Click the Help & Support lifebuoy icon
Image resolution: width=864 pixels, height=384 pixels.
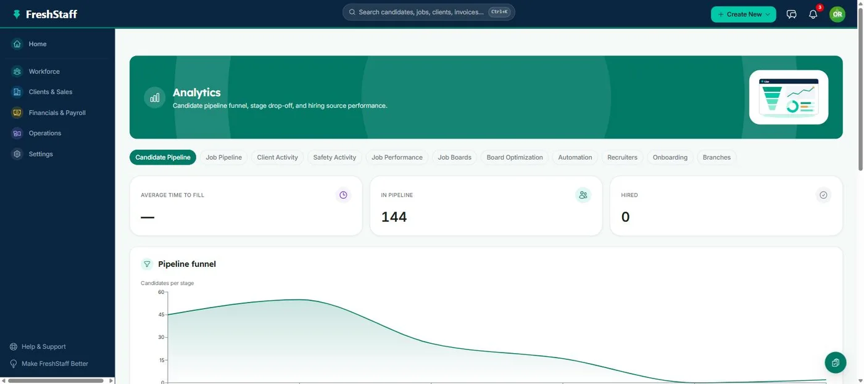tap(14, 346)
